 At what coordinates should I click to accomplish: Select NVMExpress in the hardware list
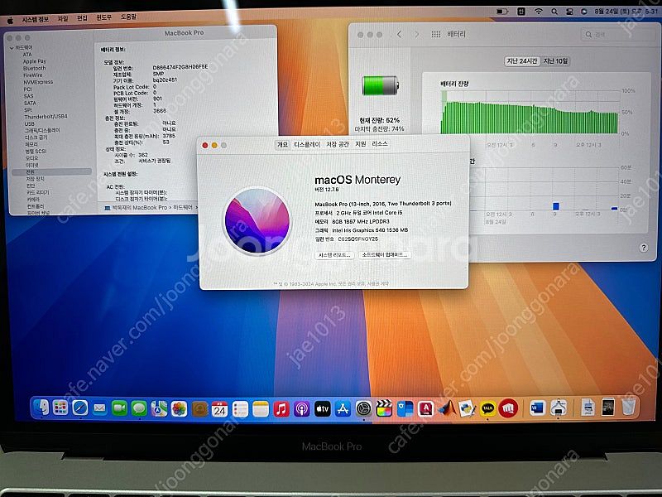(38, 82)
